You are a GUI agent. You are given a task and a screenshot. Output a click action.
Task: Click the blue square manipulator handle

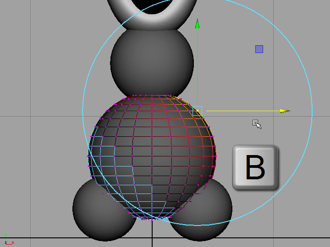[259, 49]
